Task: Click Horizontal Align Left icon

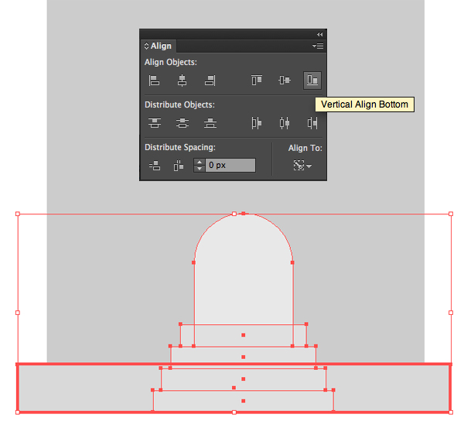Action: tap(154, 80)
